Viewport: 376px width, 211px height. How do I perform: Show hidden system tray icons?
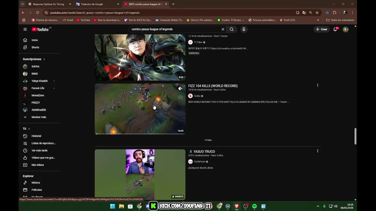(x=318, y=206)
